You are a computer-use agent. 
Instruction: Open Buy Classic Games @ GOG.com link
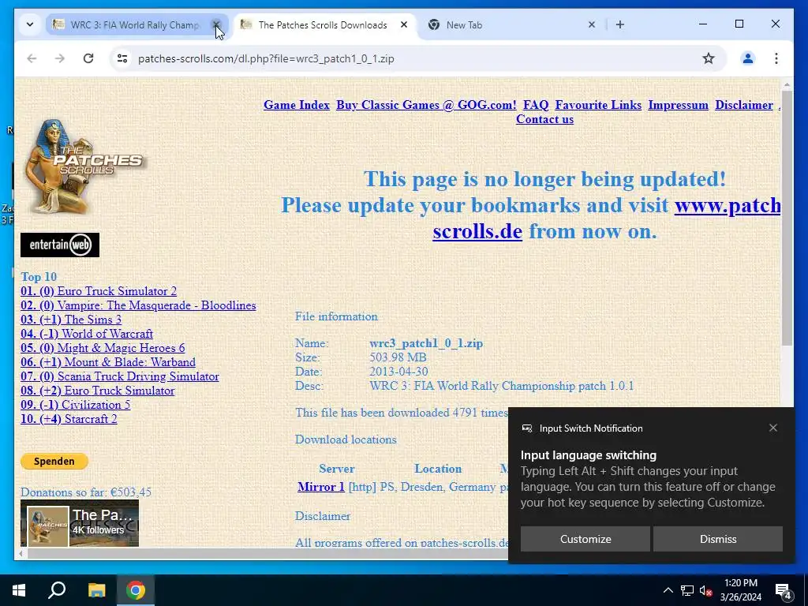[x=426, y=105]
